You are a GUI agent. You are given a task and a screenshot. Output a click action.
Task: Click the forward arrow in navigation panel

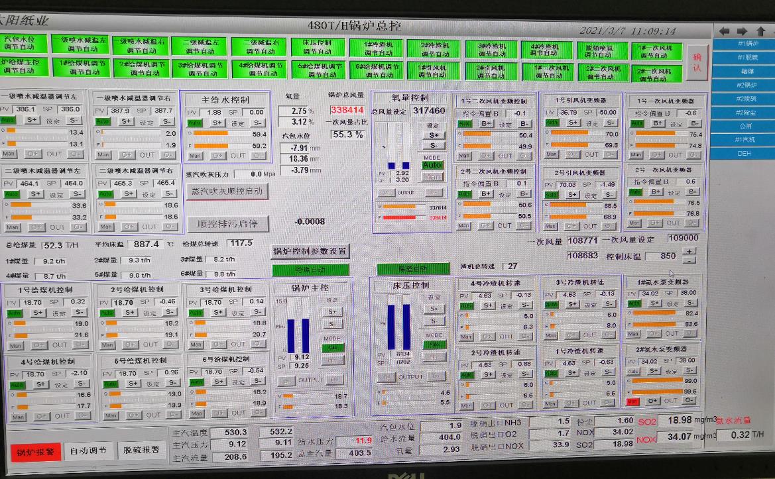pyautogui.click(x=742, y=31)
